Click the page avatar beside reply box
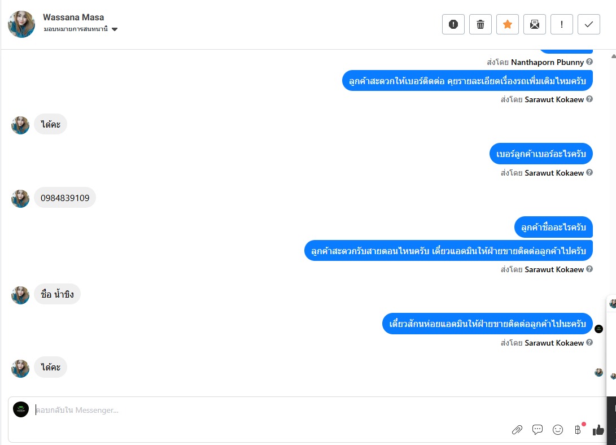The width and height of the screenshot is (616, 445). (x=21, y=409)
